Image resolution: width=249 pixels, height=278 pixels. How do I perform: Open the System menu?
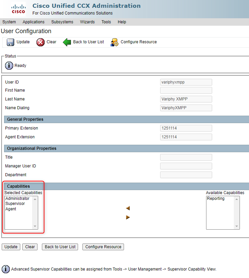[9, 22]
